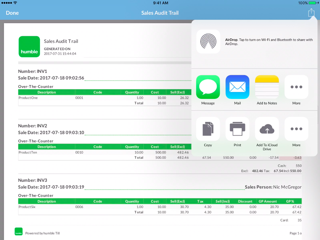Click the ProductOne row description
This screenshot has width=320, height=240.
pyautogui.click(x=28, y=98)
